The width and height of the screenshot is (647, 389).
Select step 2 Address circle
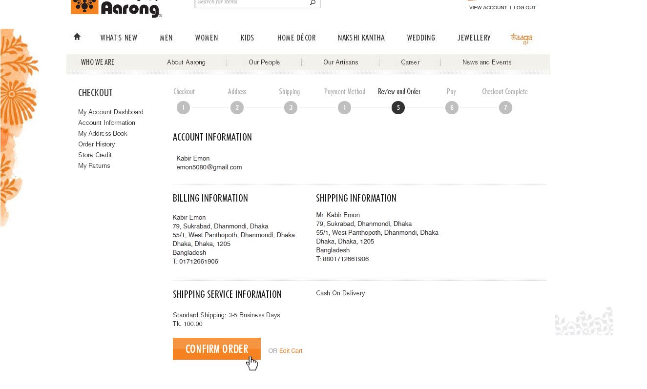click(x=237, y=107)
